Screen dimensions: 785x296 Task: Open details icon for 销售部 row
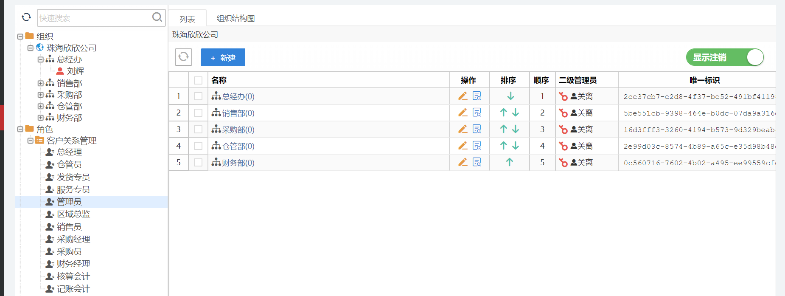point(477,113)
